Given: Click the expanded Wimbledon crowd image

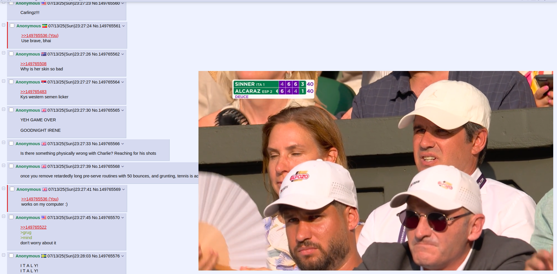Looking at the screenshot, I should tap(376, 171).
